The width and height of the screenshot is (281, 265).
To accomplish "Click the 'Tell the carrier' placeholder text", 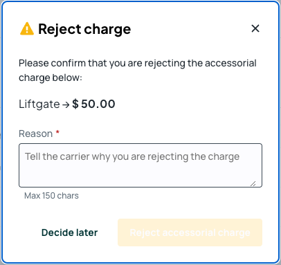I will click(x=132, y=156).
